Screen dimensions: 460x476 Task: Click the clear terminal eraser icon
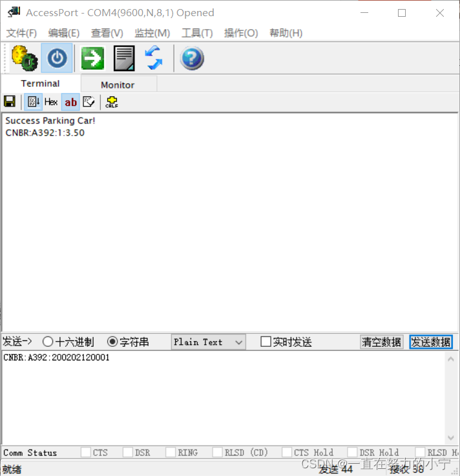pos(89,101)
